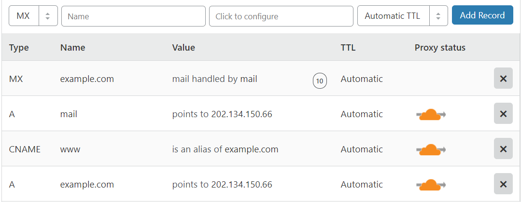Click the Proxy status column header
This screenshot has width=521, height=202.
coord(440,47)
